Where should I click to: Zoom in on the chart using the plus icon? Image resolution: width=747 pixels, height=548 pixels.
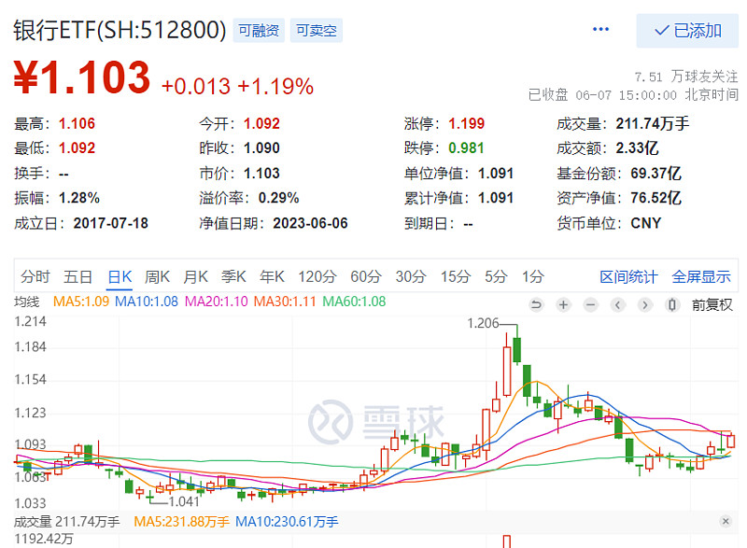pos(562,305)
